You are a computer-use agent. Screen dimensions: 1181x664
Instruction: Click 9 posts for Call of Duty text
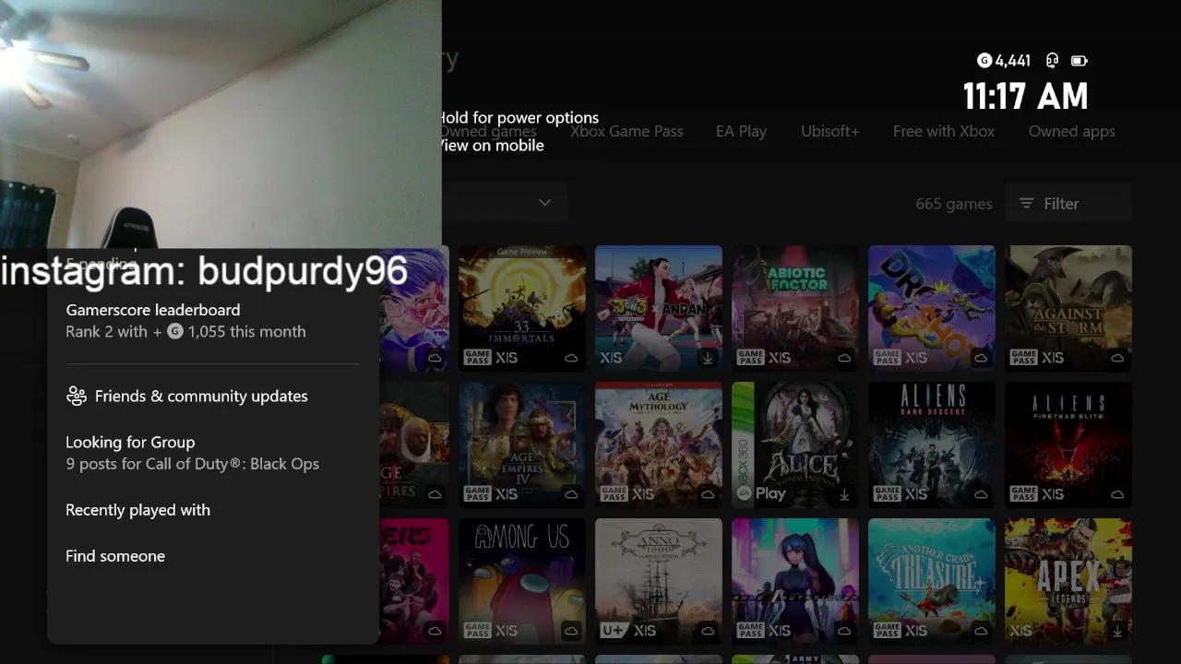tap(192, 464)
